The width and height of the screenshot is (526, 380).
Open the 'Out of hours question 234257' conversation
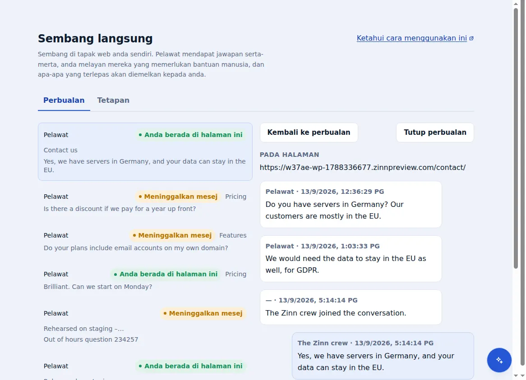click(145, 326)
